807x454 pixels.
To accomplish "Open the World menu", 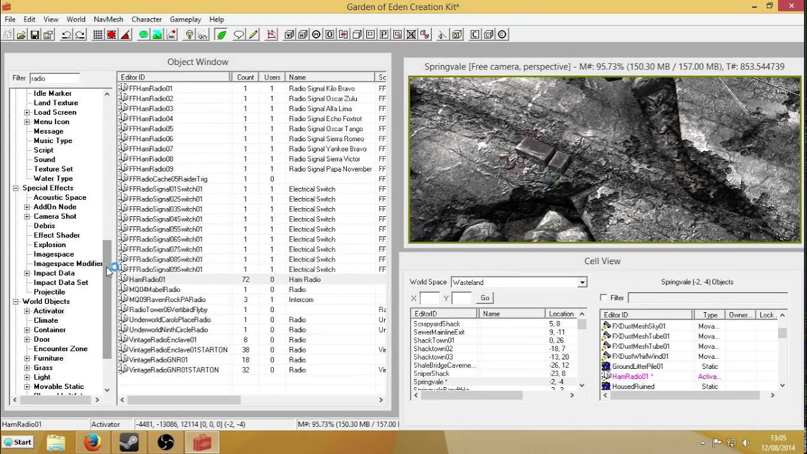I will pos(76,20).
